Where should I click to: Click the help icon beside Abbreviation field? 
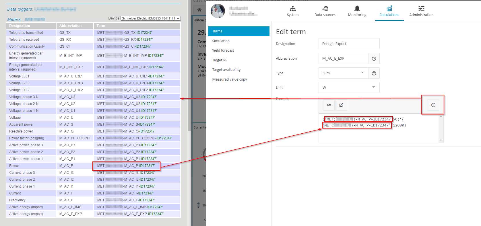tap(374, 59)
